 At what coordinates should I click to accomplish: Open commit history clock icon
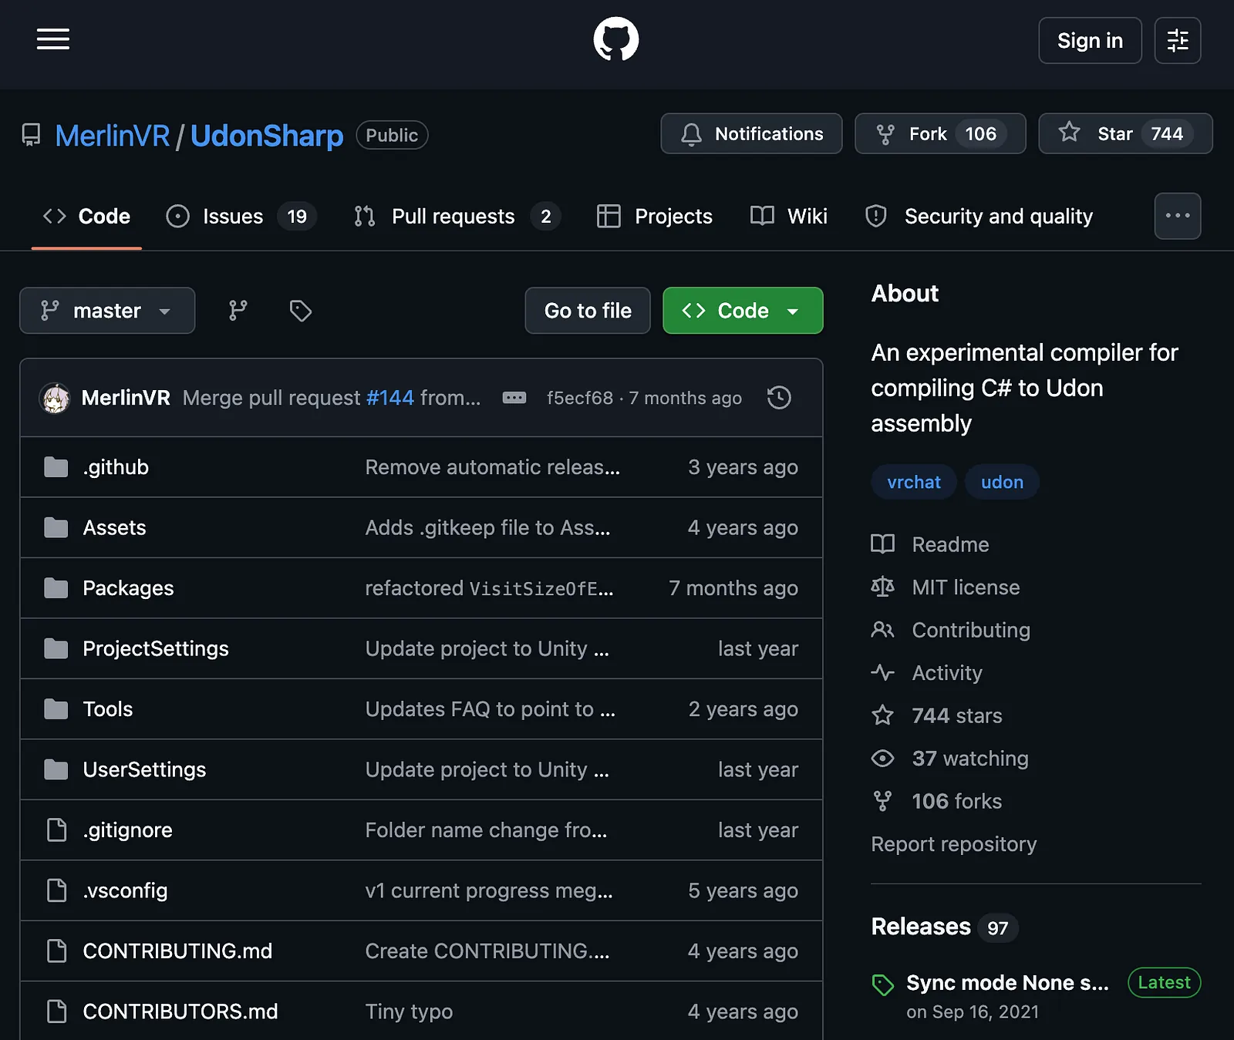point(779,398)
